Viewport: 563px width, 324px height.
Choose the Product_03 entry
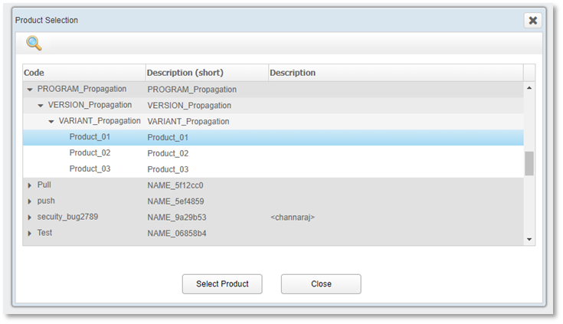pyautogui.click(x=90, y=169)
